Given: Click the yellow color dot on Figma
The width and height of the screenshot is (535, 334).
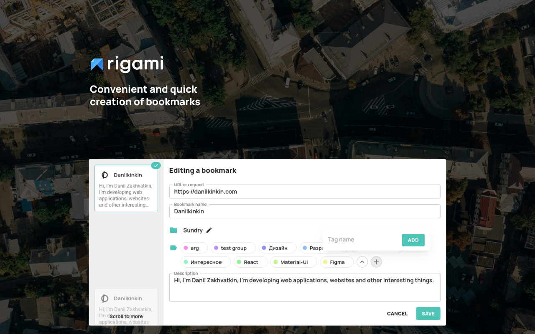Looking at the screenshot, I should coord(325,262).
